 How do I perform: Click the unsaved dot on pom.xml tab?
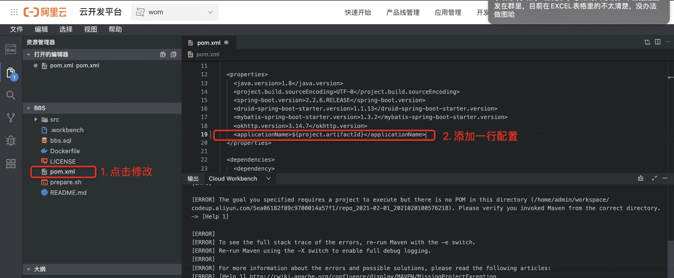pos(226,42)
